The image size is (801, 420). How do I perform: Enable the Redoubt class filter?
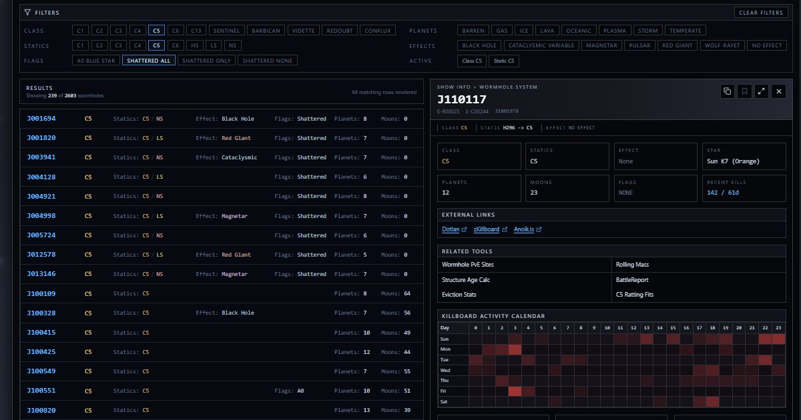coord(340,31)
